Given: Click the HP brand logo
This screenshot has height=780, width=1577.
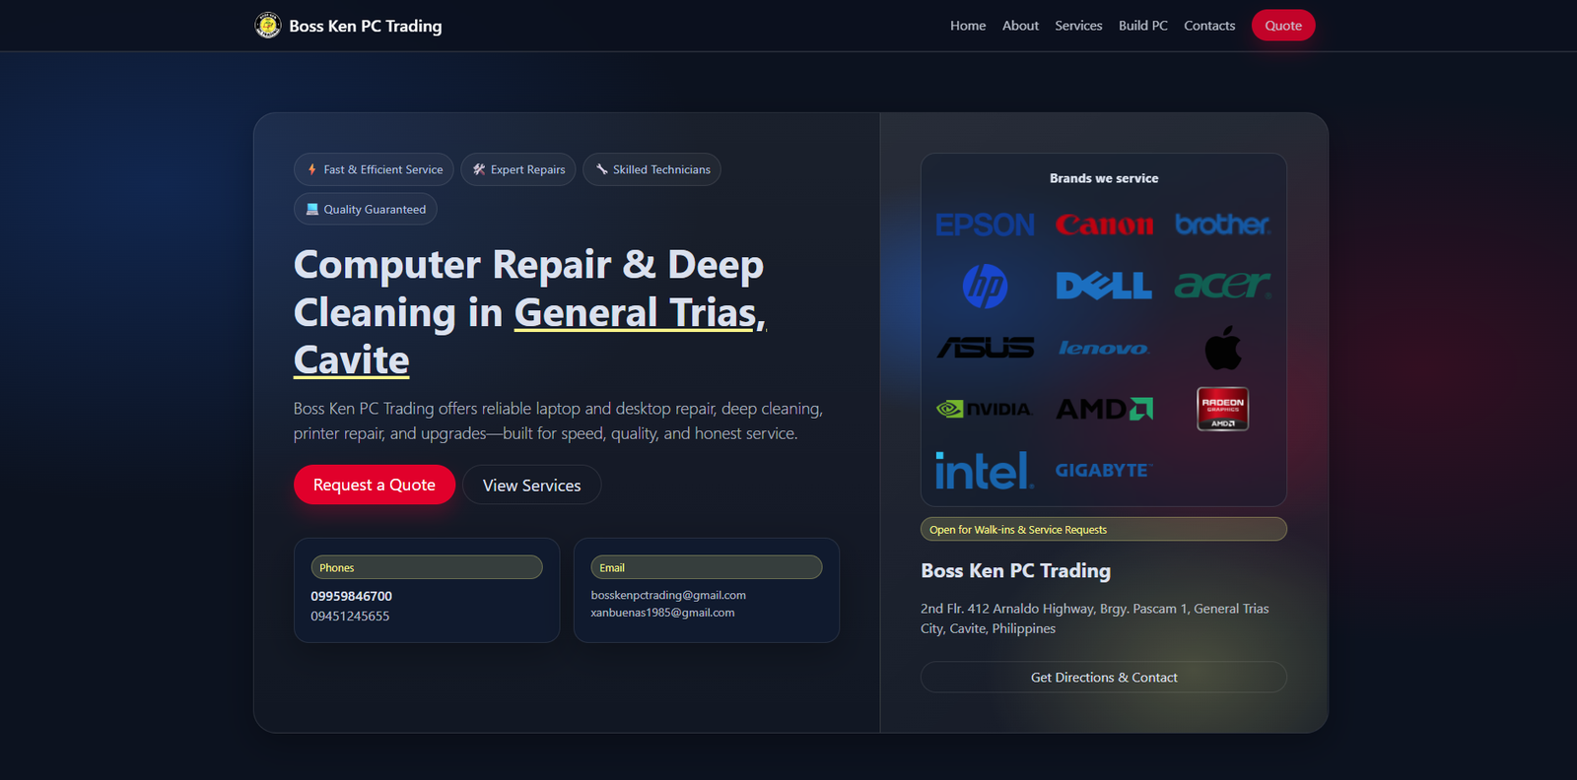Looking at the screenshot, I should (x=985, y=286).
